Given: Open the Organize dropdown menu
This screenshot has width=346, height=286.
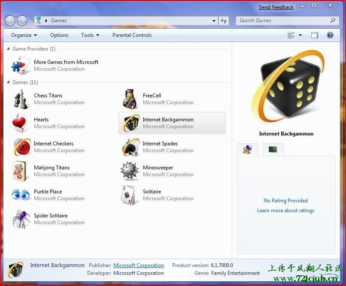Looking at the screenshot, I should coord(24,35).
